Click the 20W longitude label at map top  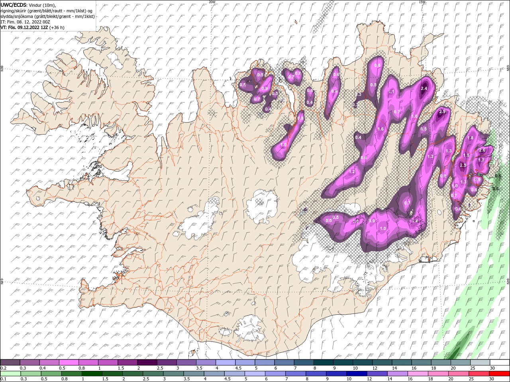(x=212, y=2)
